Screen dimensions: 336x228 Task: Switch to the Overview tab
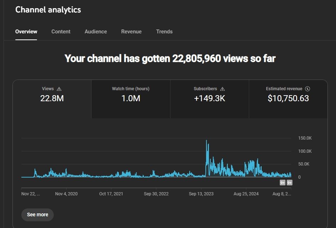(x=26, y=32)
